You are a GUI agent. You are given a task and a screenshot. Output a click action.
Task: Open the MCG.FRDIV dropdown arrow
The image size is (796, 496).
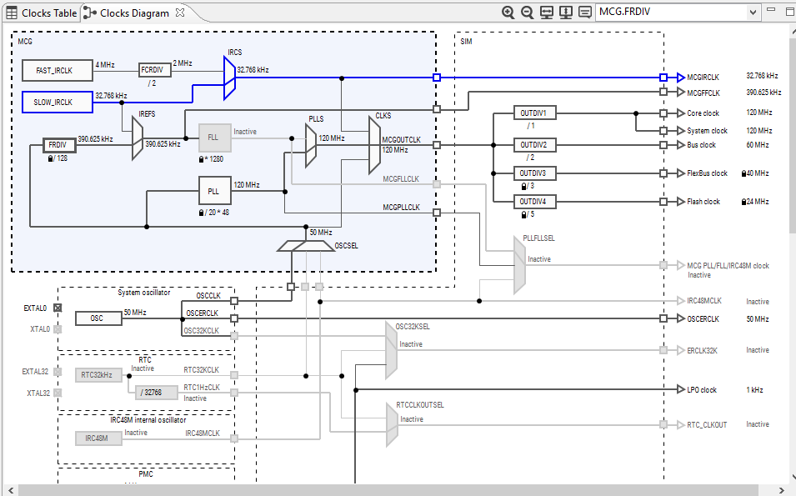(x=753, y=13)
